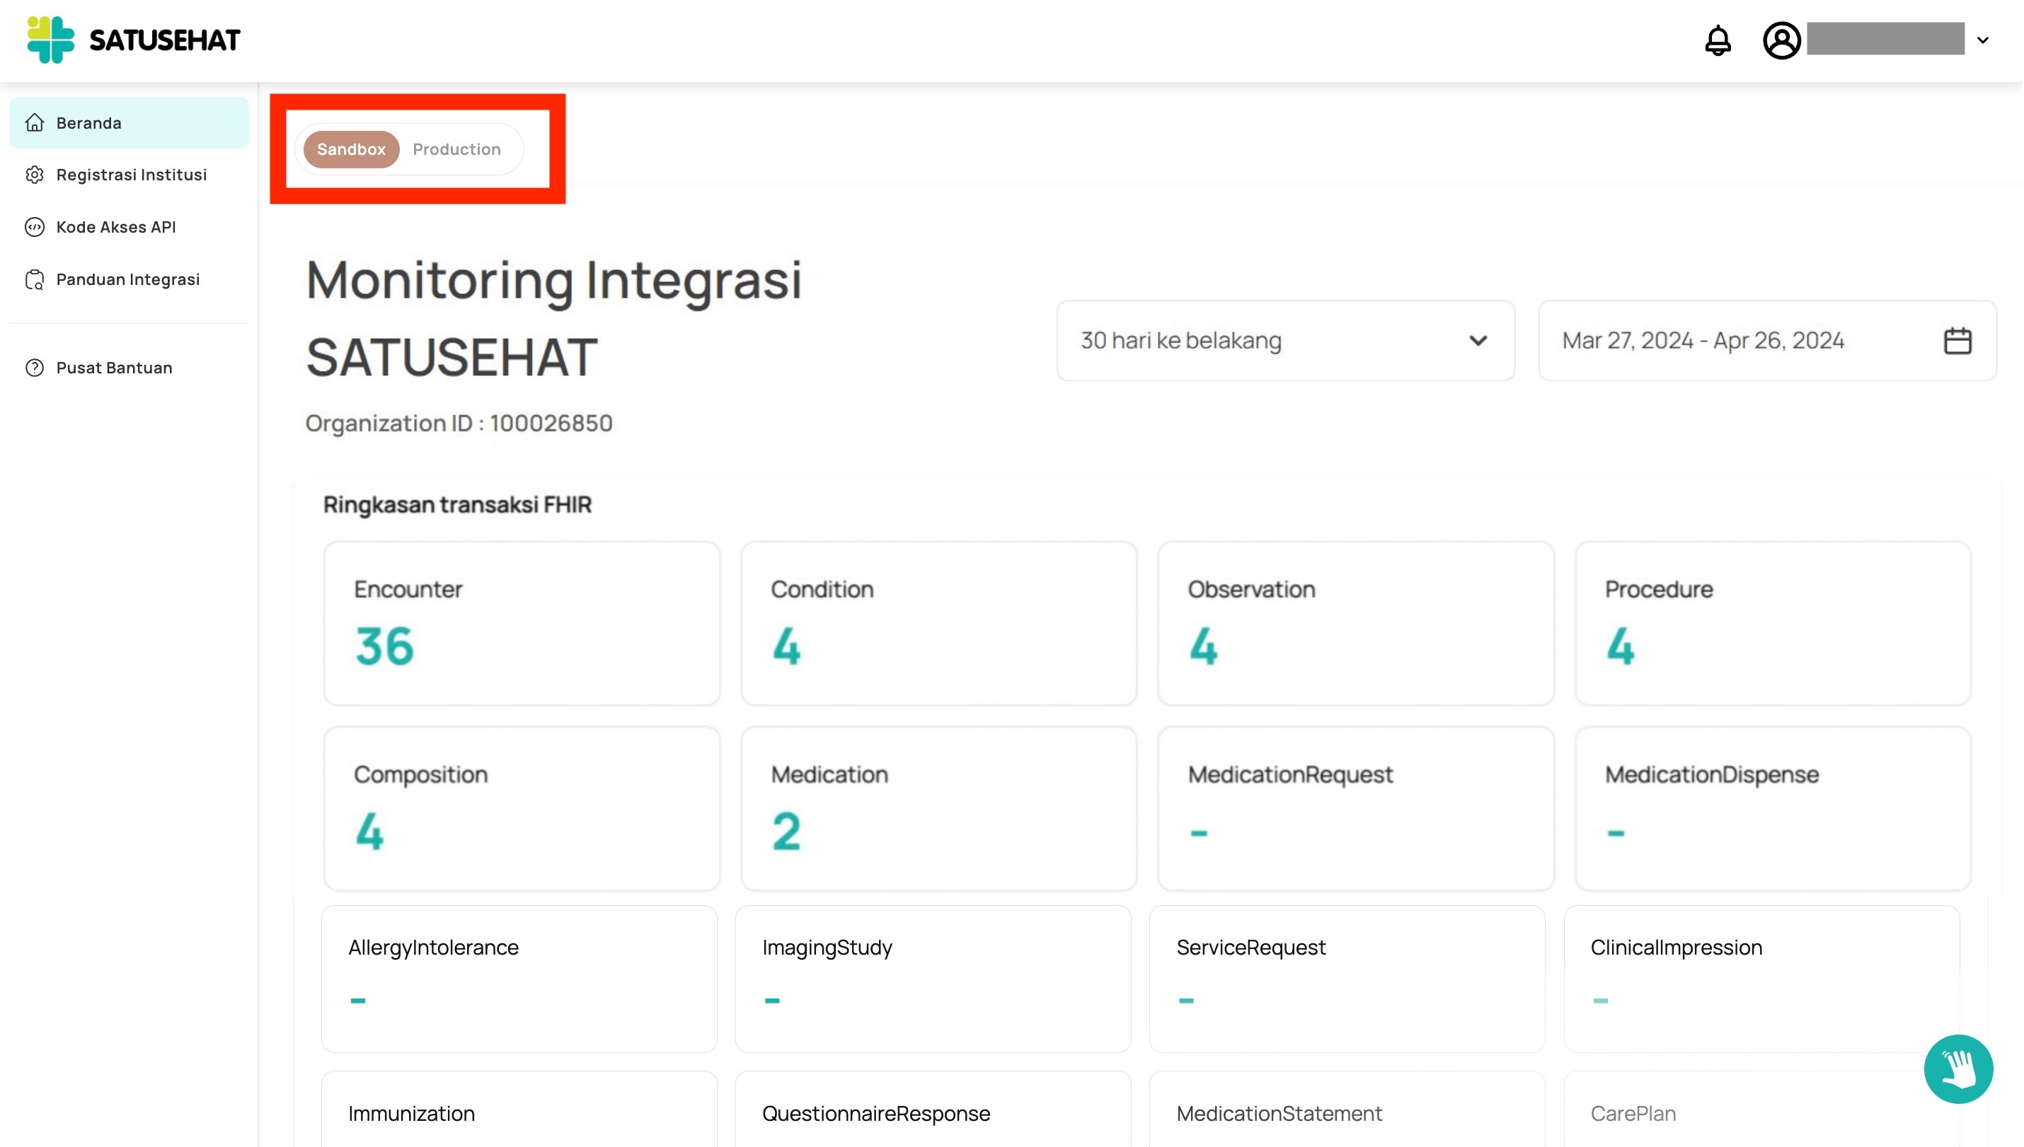The image size is (2024, 1147).
Task: Click the redacted account name field
Action: (x=1885, y=40)
